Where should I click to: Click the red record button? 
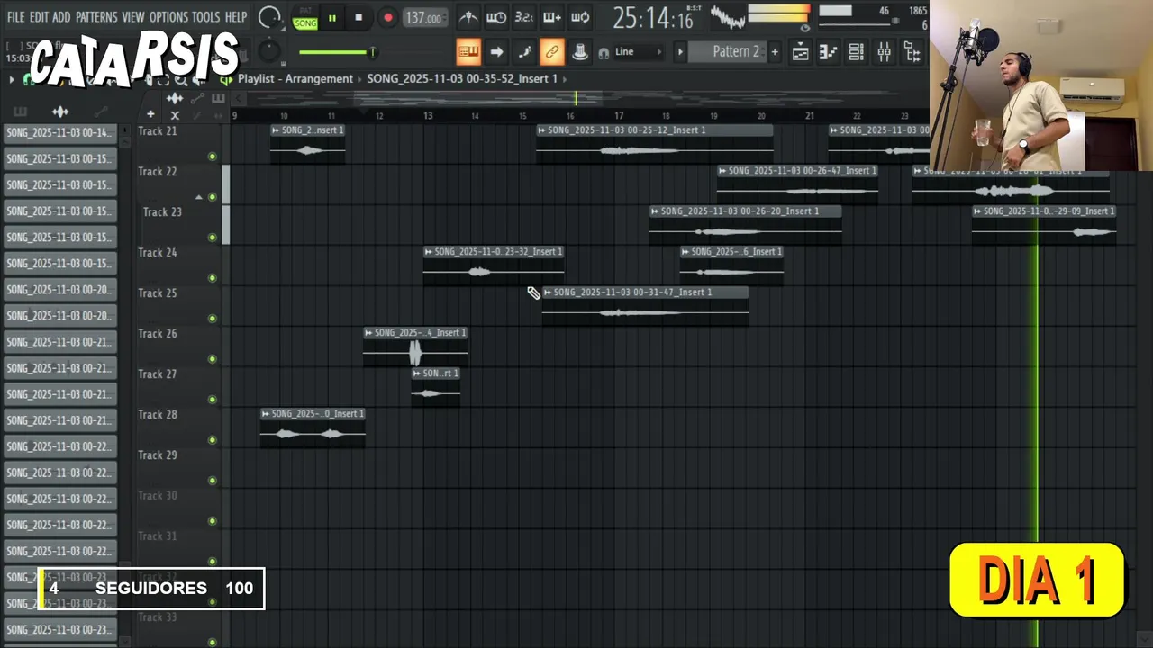(387, 17)
